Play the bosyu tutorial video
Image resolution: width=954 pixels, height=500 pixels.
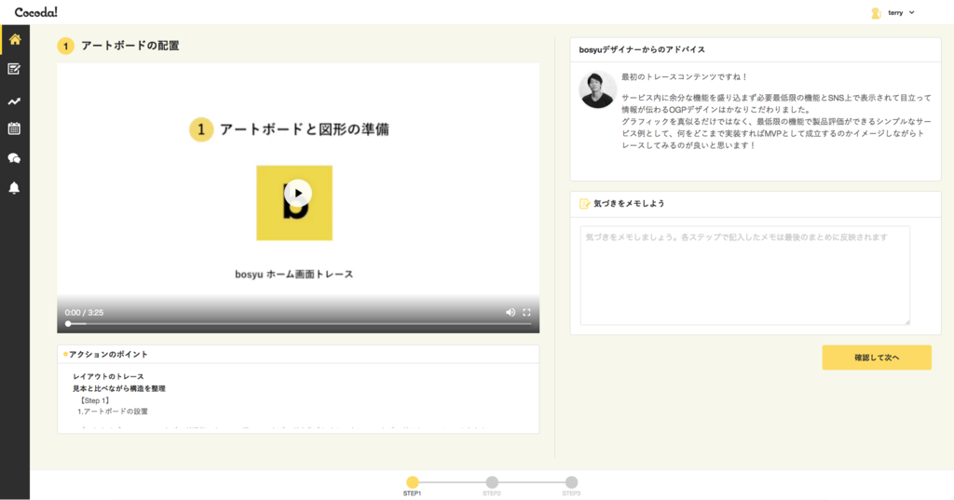[297, 193]
